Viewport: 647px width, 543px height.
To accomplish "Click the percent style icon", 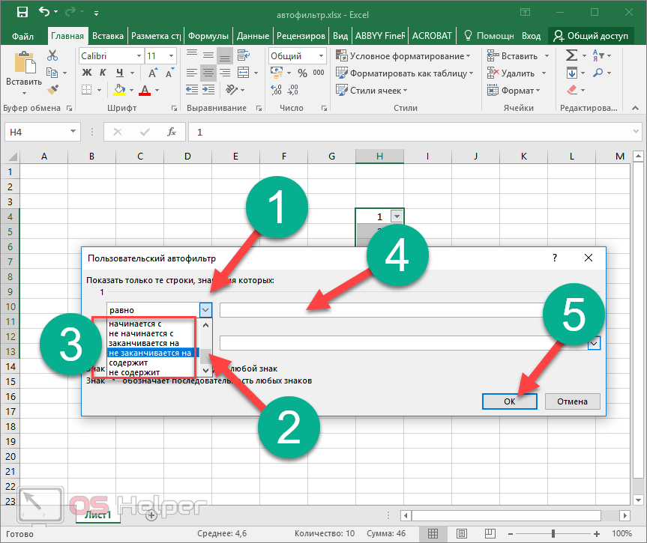I will (x=302, y=73).
